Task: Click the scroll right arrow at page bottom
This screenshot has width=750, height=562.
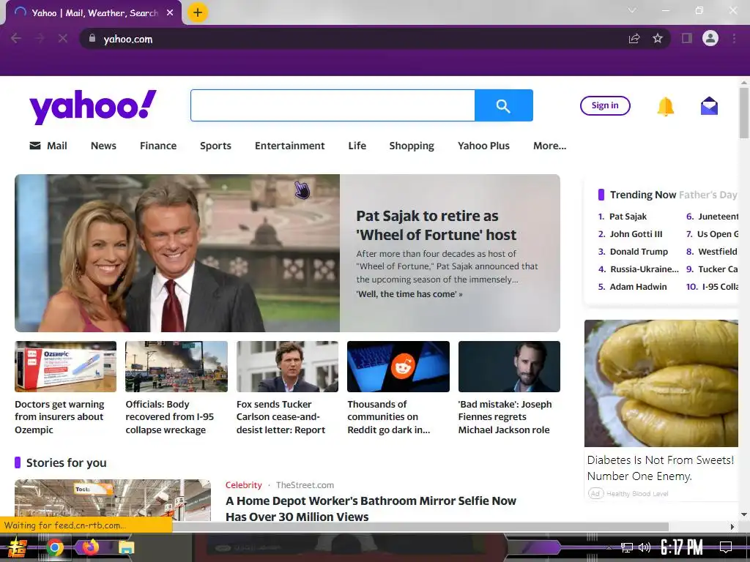Action: (x=732, y=527)
